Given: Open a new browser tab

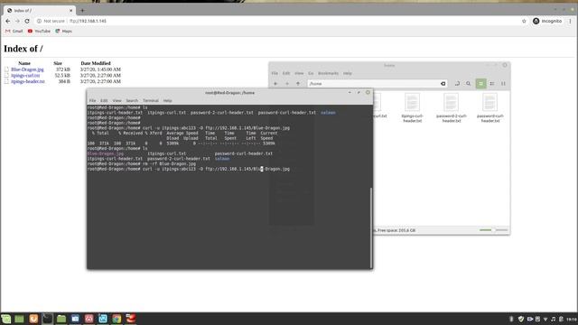Looking at the screenshot, I should coord(82,10).
